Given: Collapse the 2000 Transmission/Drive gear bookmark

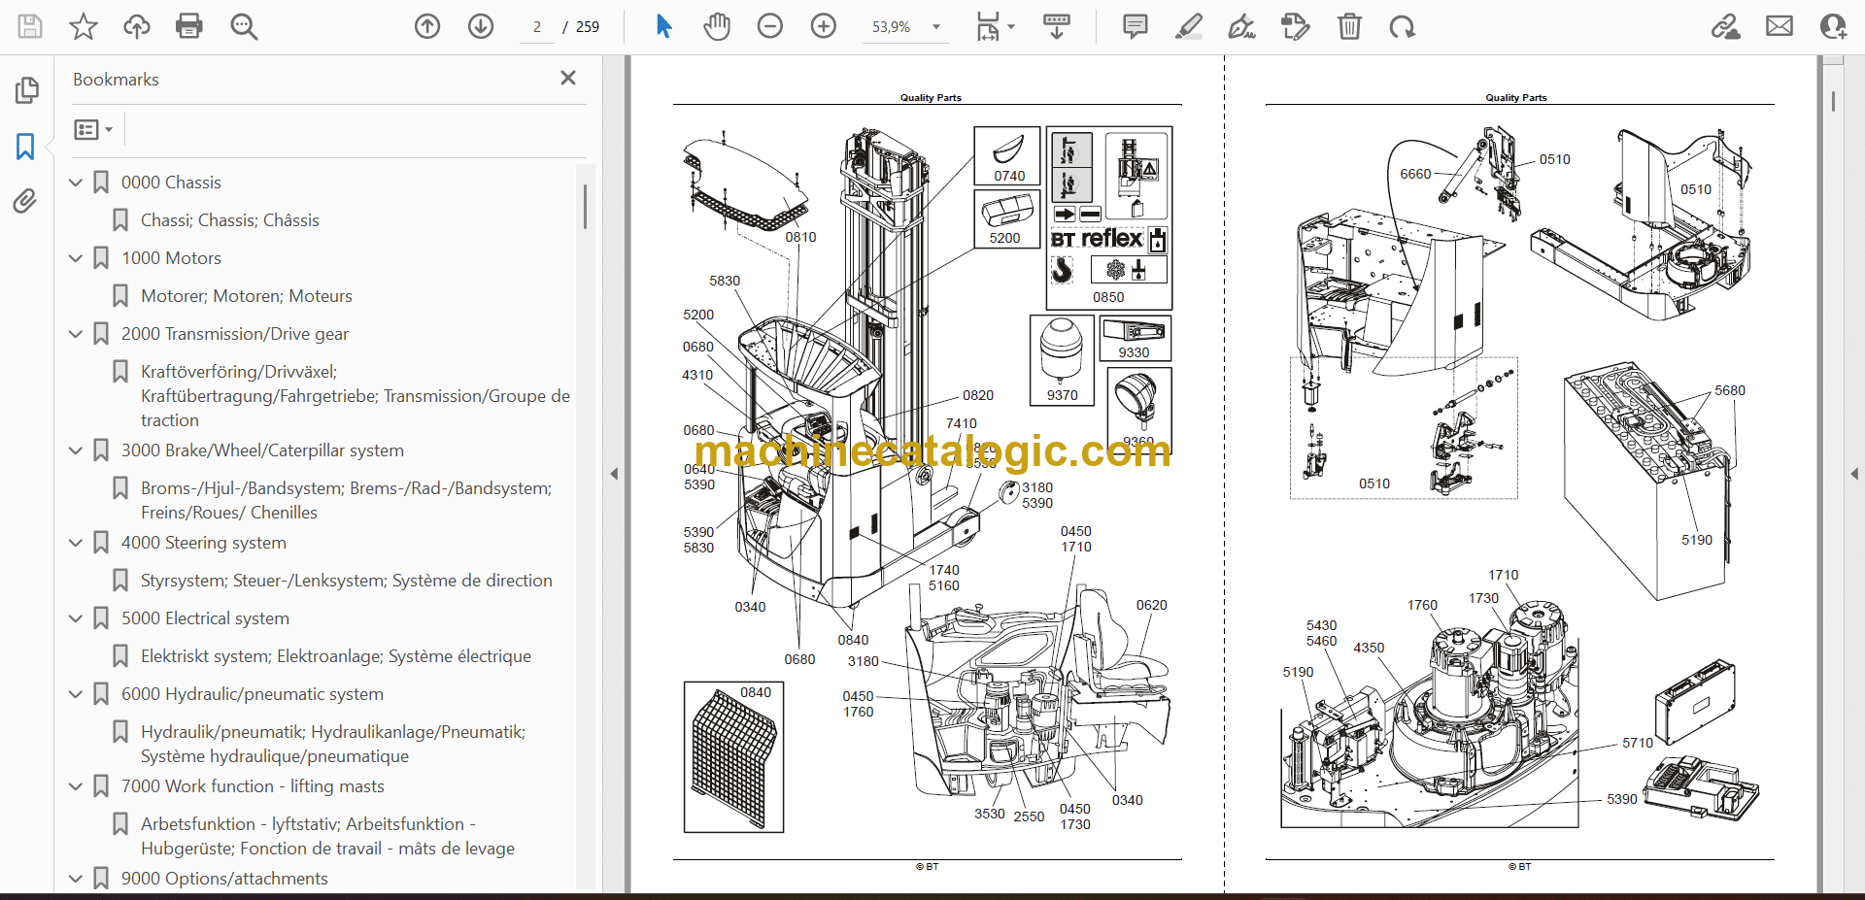Looking at the screenshot, I should 76,333.
